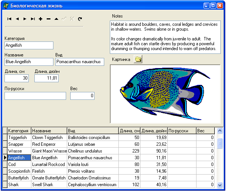The height and width of the screenshot is (191, 226).
Task: Select the 40,16 inch length cell
Action: pyautogui.click(x=154, y=185)
